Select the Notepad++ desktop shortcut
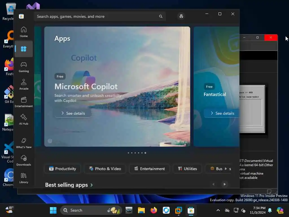The image size is (289, 217). [8, 123]
